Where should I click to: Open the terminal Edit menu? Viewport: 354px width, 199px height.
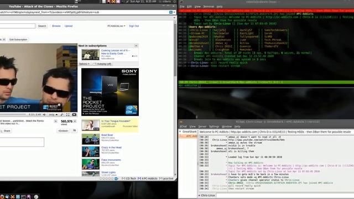click(189, 7)
